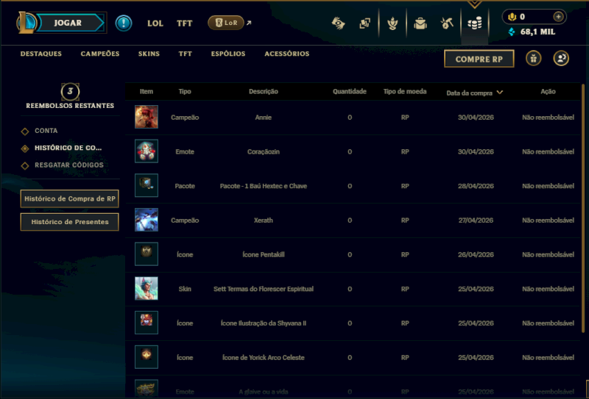The width and height of the screenshot is (589, 399).
Task: Click Sett Termas do Florescer Espiritual
Action: 264,289
